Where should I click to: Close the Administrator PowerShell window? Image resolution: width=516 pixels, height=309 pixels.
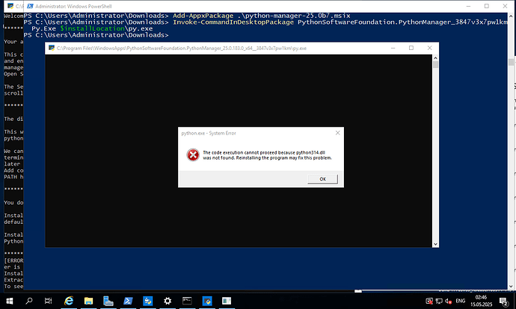505,6
